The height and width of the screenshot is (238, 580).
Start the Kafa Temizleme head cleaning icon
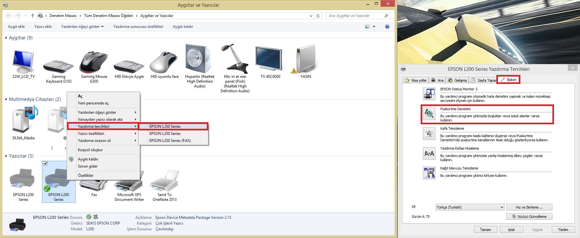pyautogui.click(x=429, y=134)
